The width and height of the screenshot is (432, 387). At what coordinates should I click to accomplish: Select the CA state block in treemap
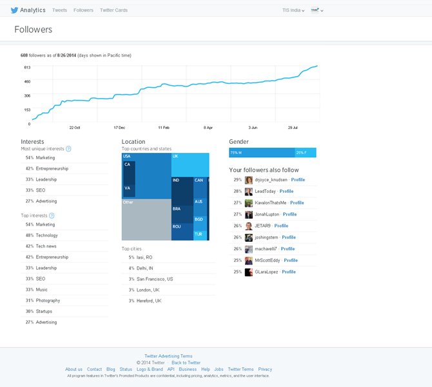click(x=129, y=173)
